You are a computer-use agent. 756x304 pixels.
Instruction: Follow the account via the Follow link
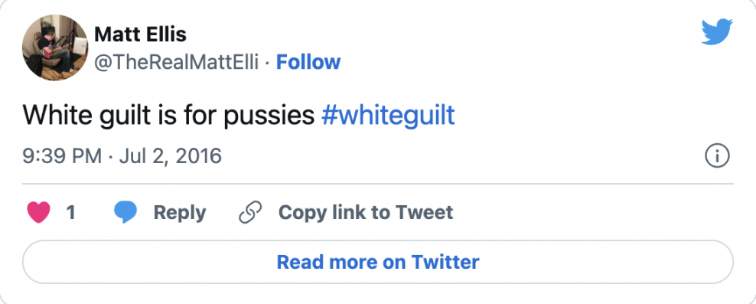point(308,62)
